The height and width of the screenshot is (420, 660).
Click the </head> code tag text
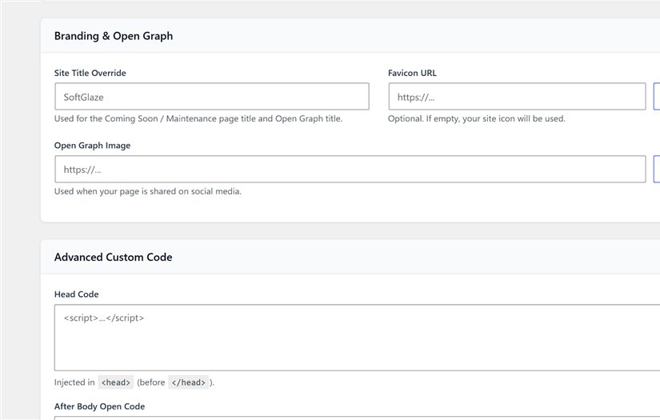click(x=189, y=382)
